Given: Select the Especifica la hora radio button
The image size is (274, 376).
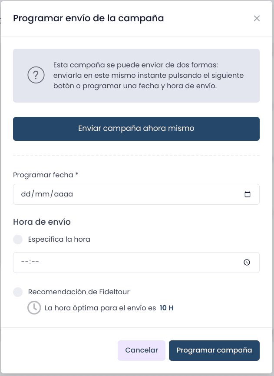Looking at the screenshot, I should point(18,240).
